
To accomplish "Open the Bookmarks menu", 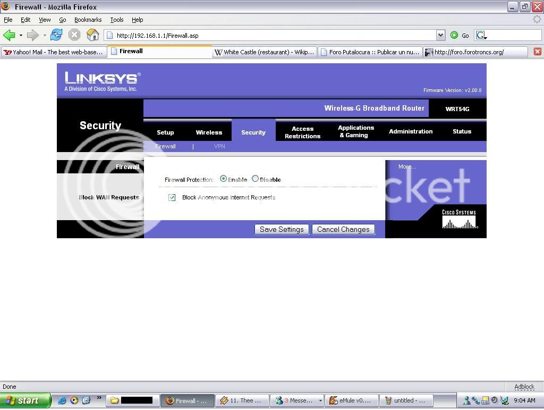I will tap(88, 20).
